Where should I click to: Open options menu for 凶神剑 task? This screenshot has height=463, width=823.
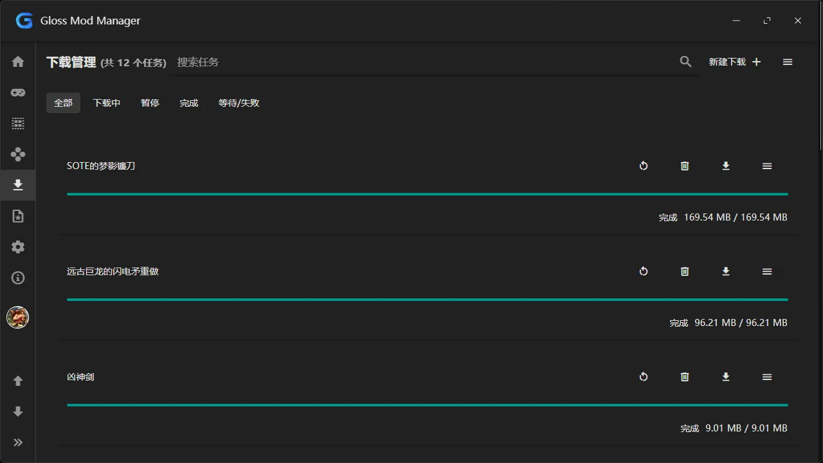coord(766,377)
